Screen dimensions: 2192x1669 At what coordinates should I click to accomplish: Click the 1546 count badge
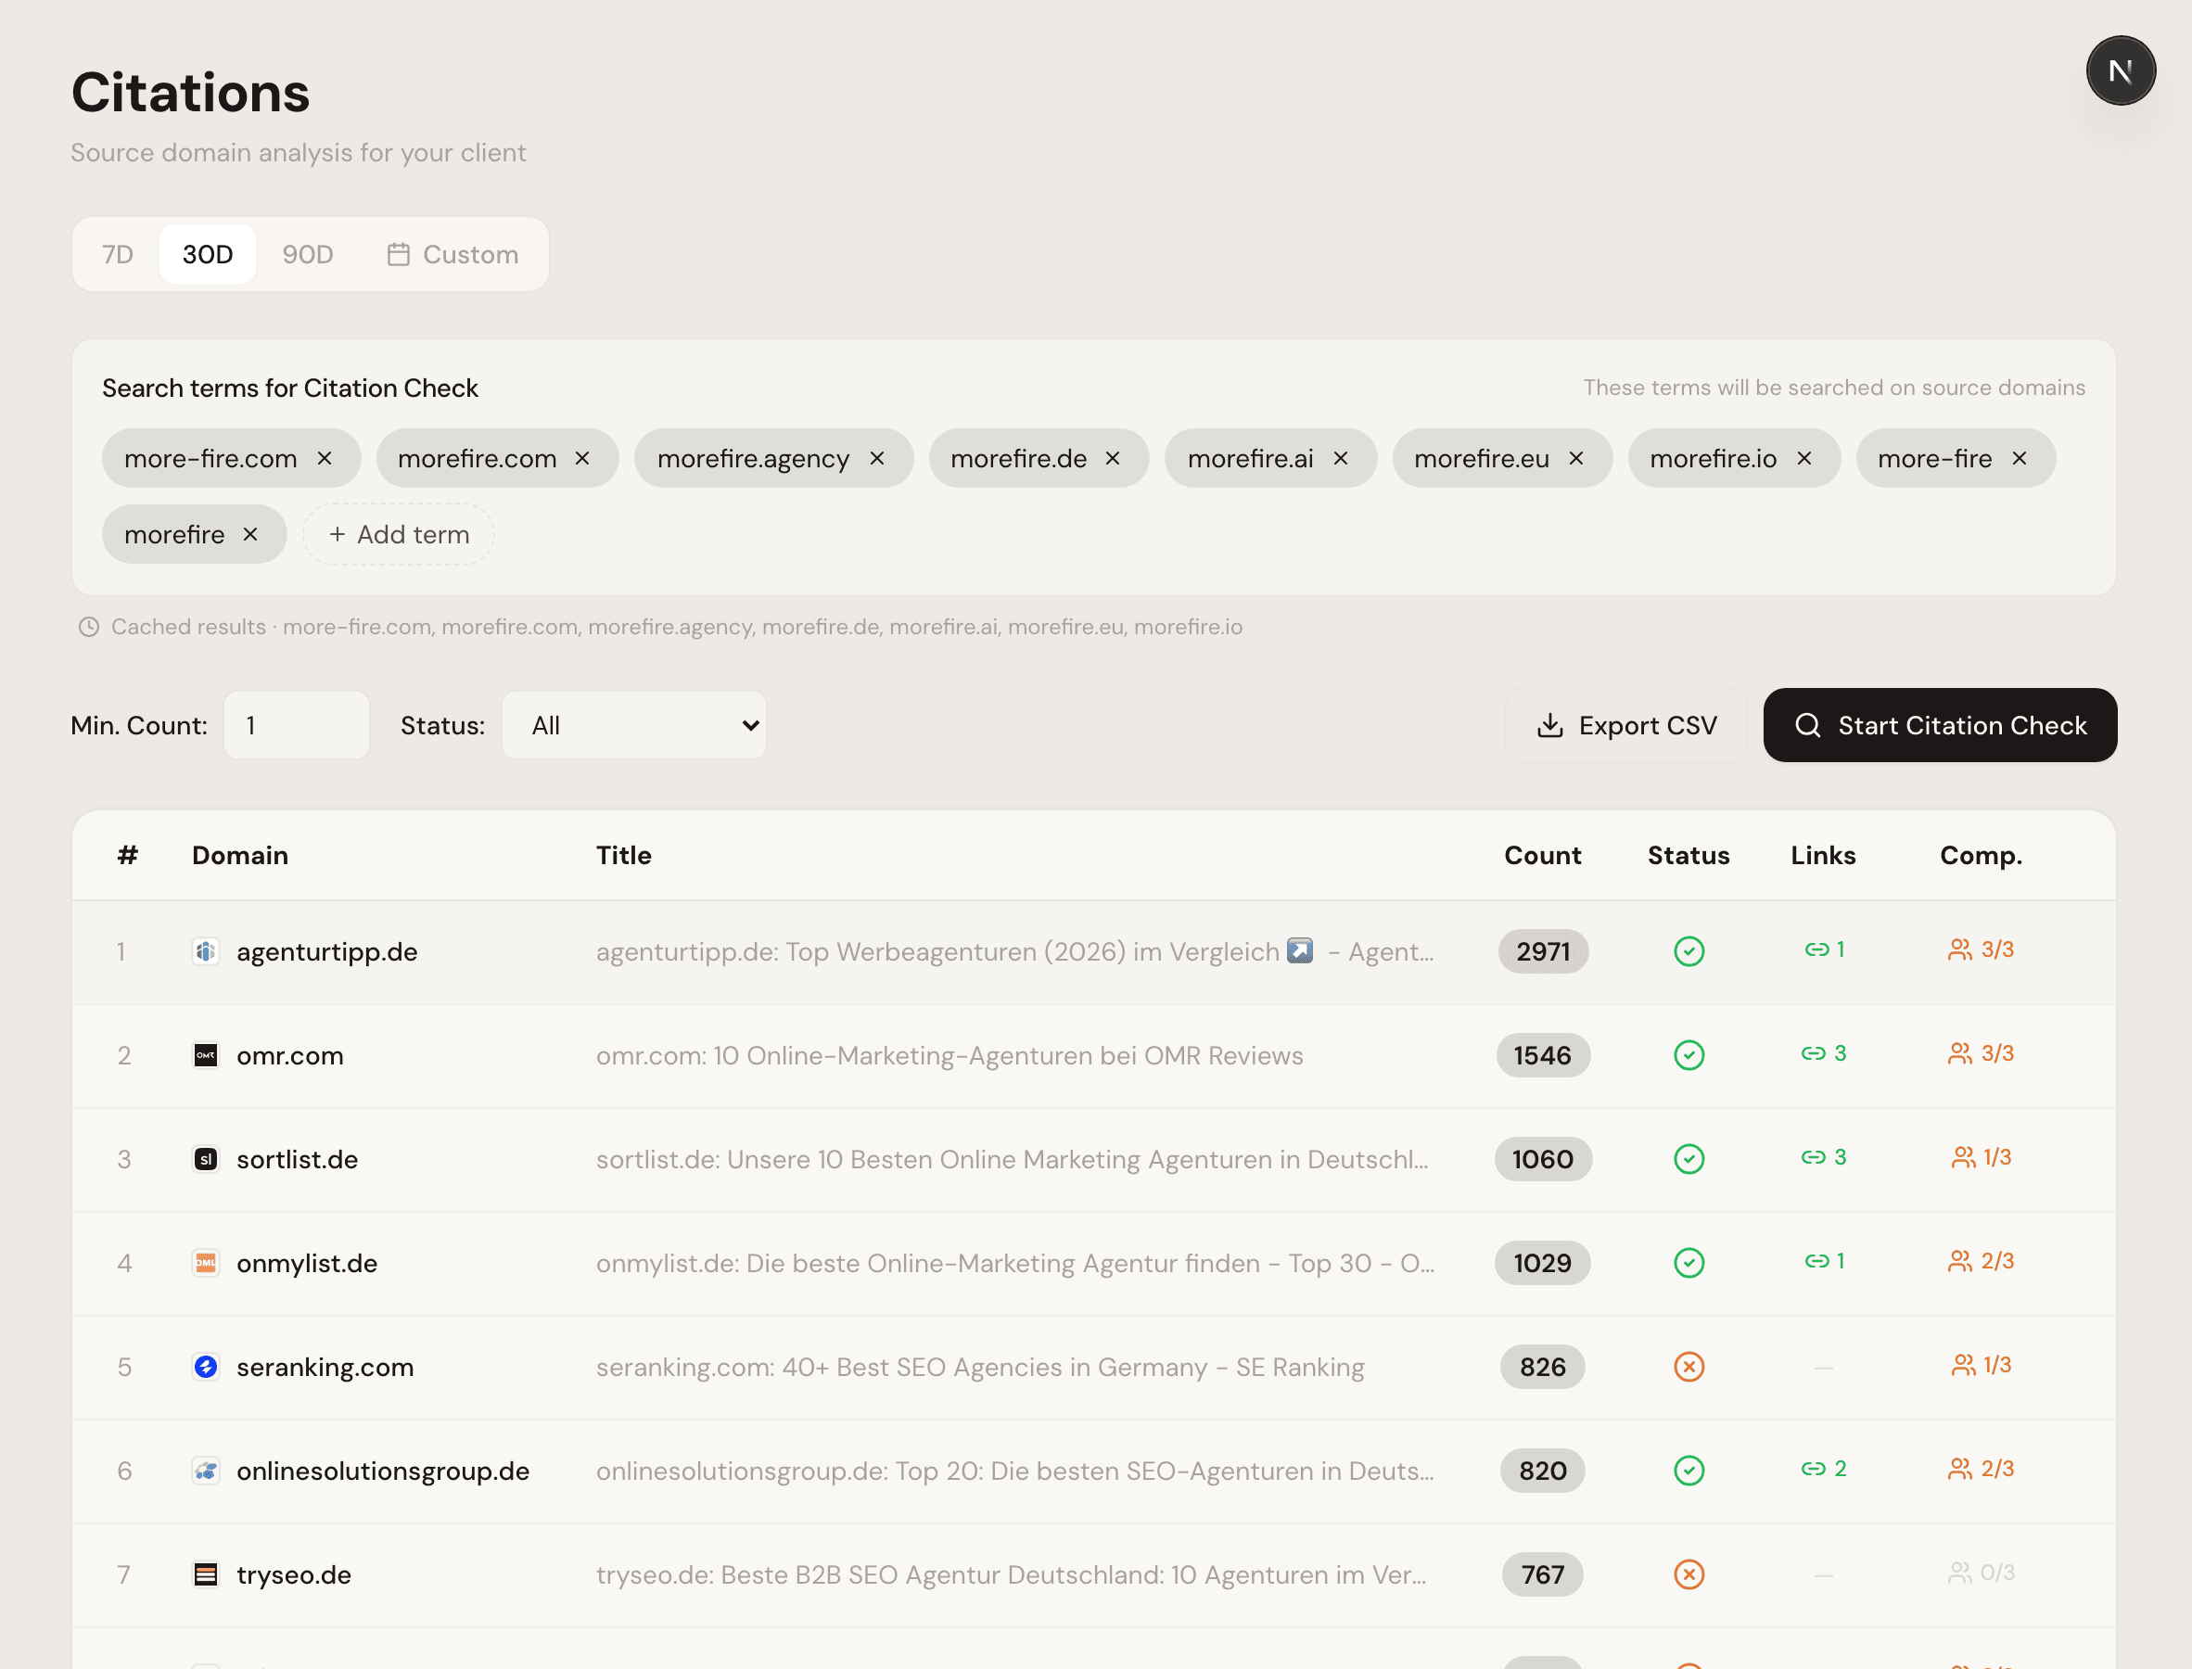pos(1542,1055)
